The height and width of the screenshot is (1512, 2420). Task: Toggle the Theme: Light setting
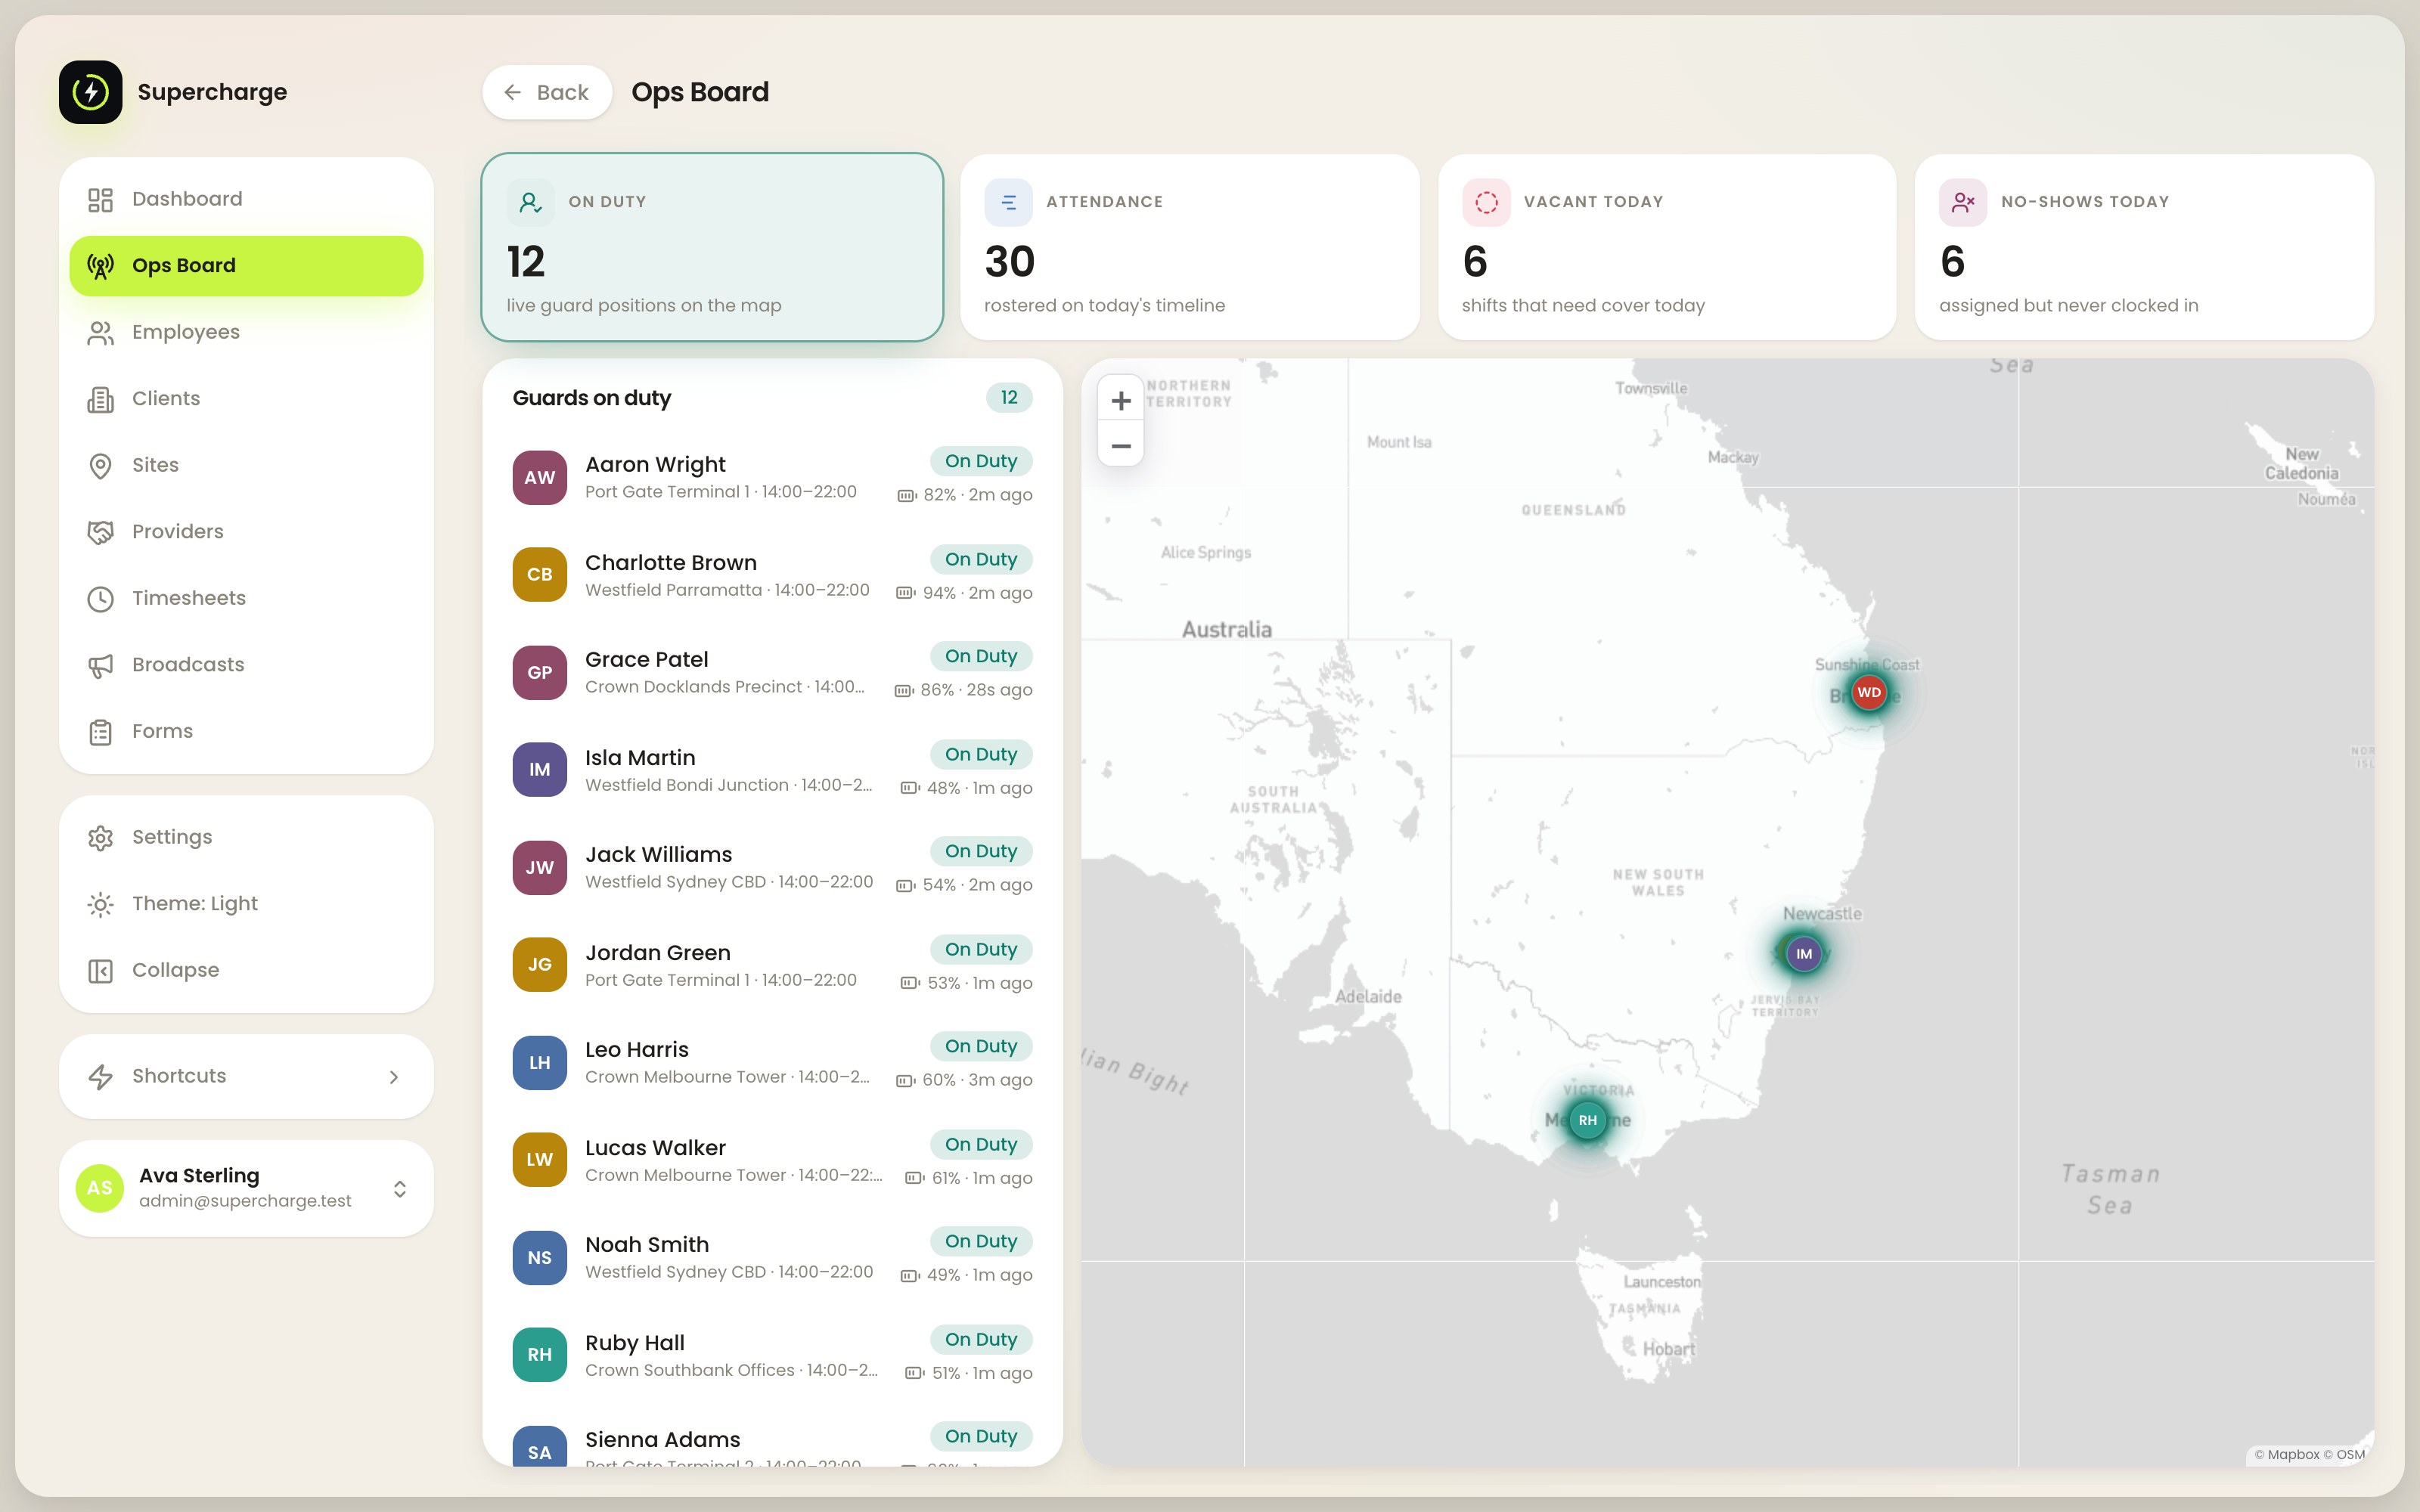[x=246, y=904]
